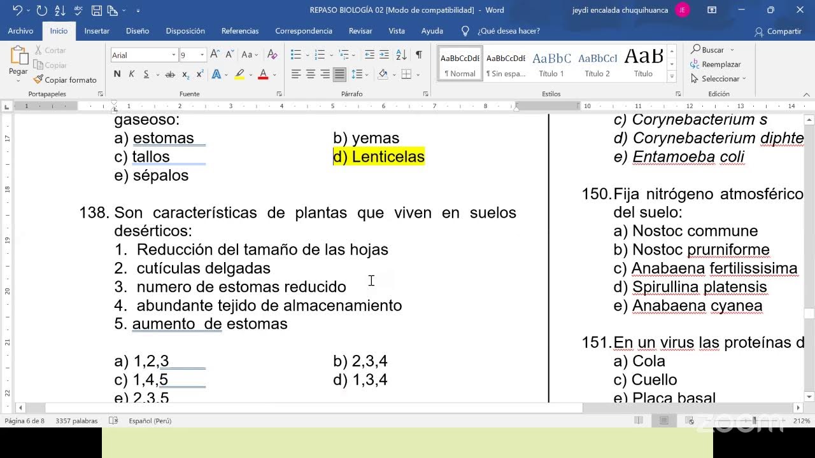Image resolution: width=815 pixels, height=458 pixels.
Task: Click the Paste clipboard icon
Action: click(x=18, y=56)
